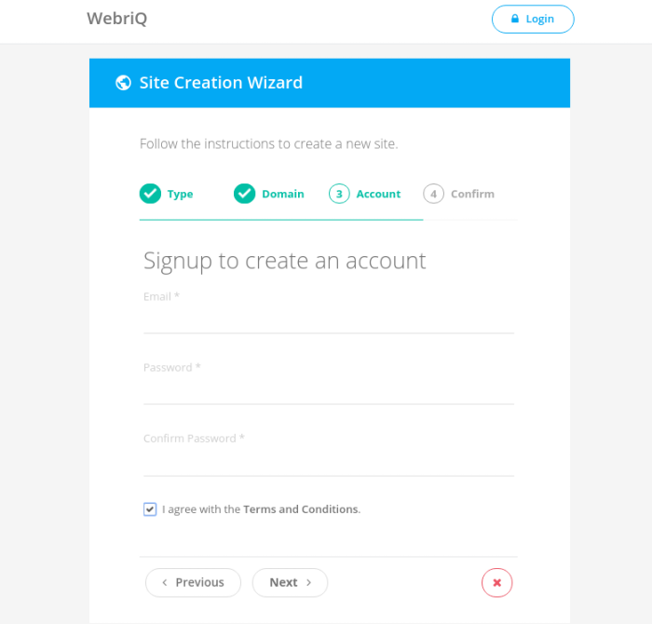Click the step 4 Confirm circle

pos(433,194)
